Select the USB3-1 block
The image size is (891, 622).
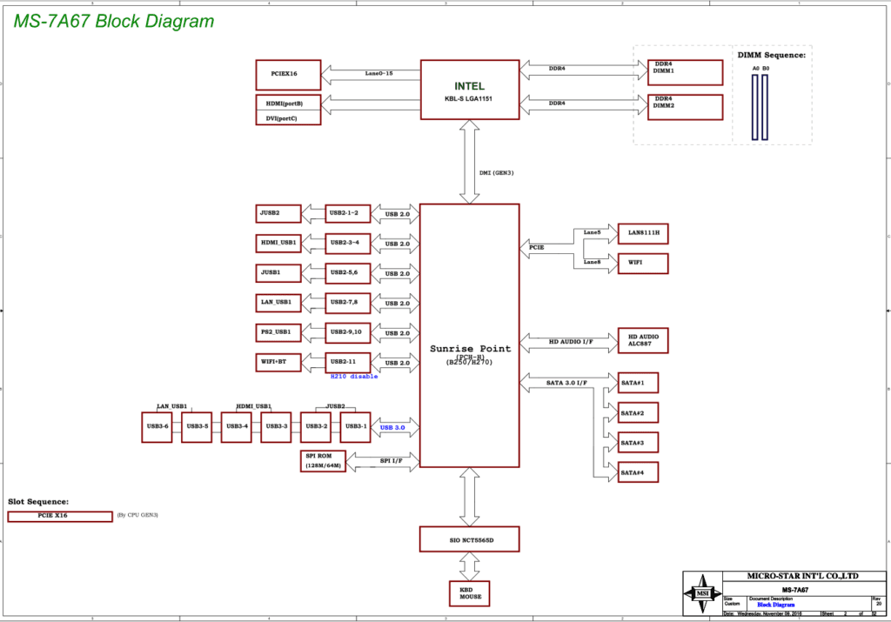(x=356, y=427)
